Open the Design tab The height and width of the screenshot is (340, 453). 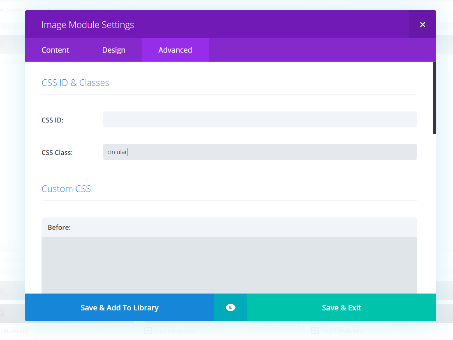(113, 50)
